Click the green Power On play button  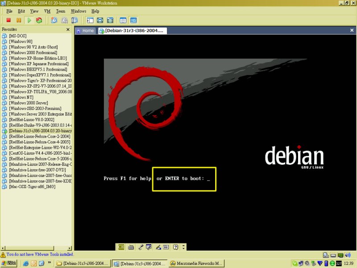click(x=29, y=20)
